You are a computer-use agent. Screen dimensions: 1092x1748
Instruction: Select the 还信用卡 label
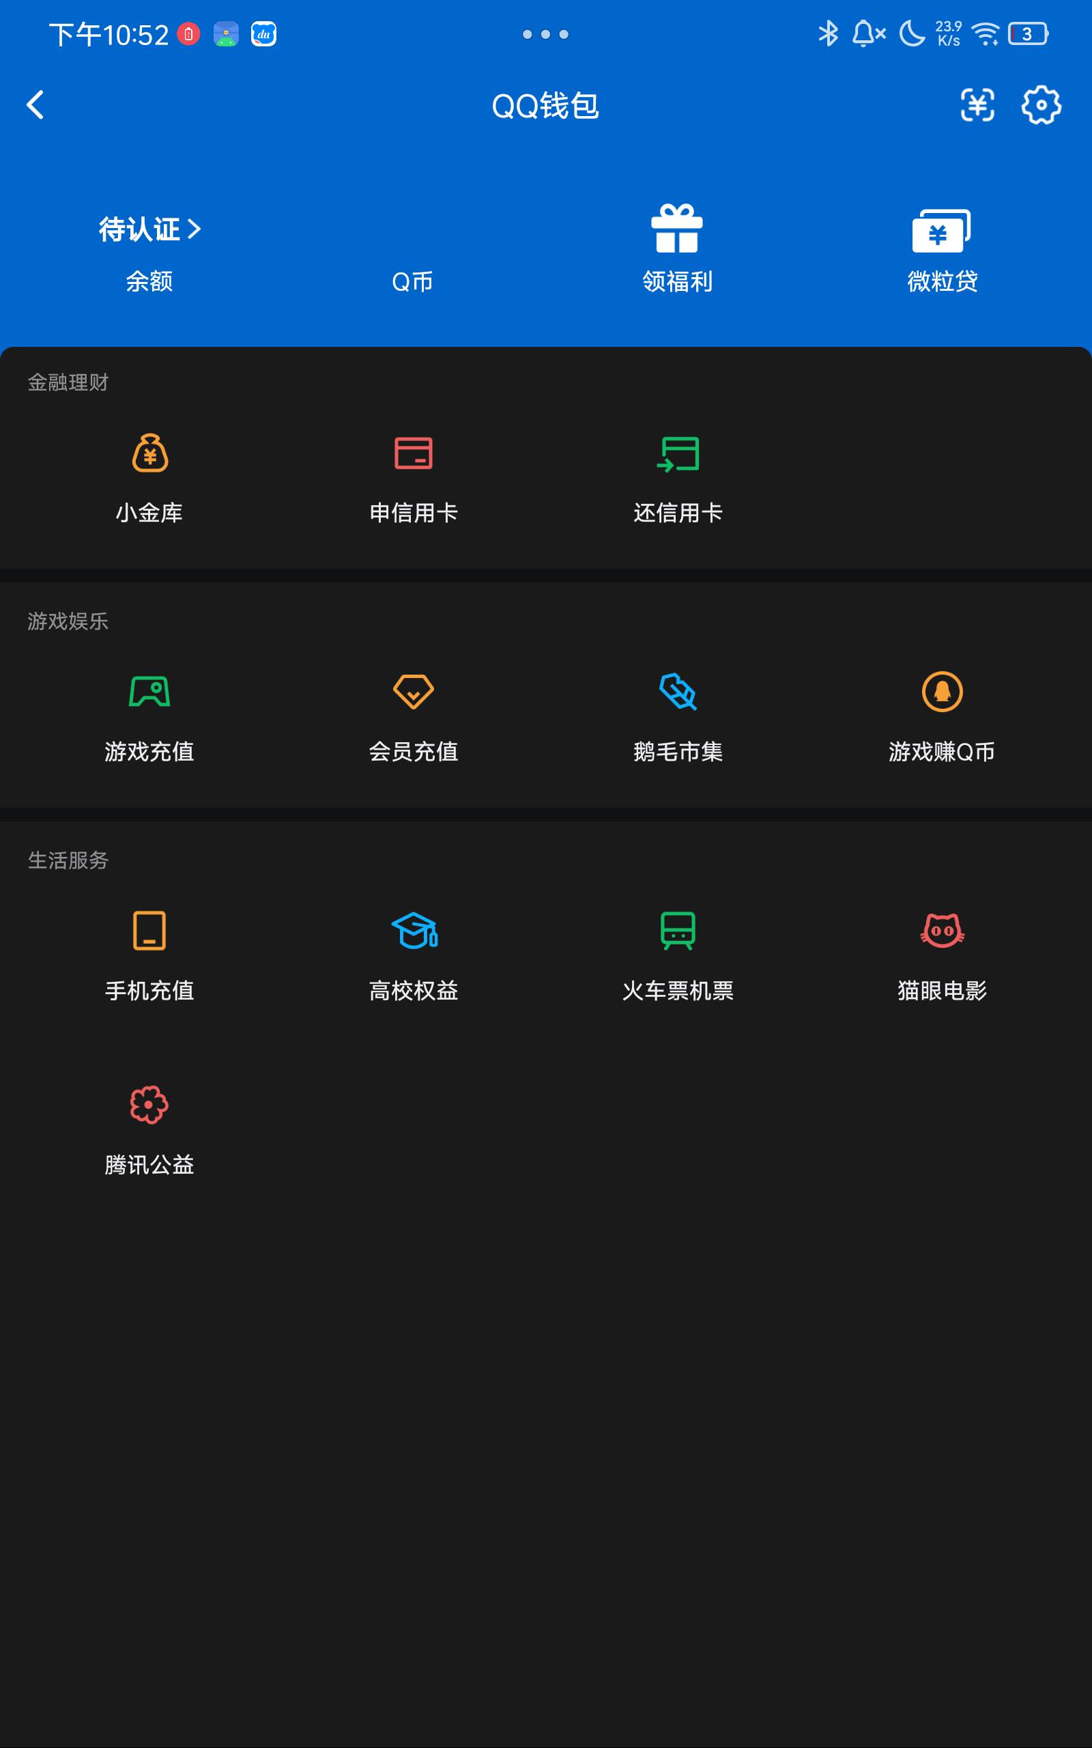click(x=678, y=513)
